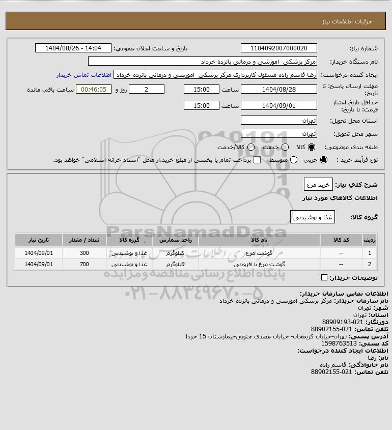This screenshot has width=392, height=430.
Task: Choose the متوسط purchase process option
Action: [x=294, y=160]
